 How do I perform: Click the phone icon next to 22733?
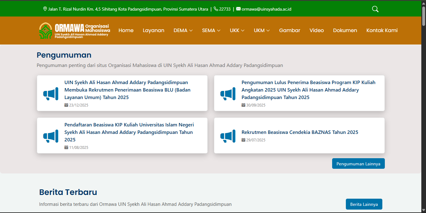click(216, 9)
